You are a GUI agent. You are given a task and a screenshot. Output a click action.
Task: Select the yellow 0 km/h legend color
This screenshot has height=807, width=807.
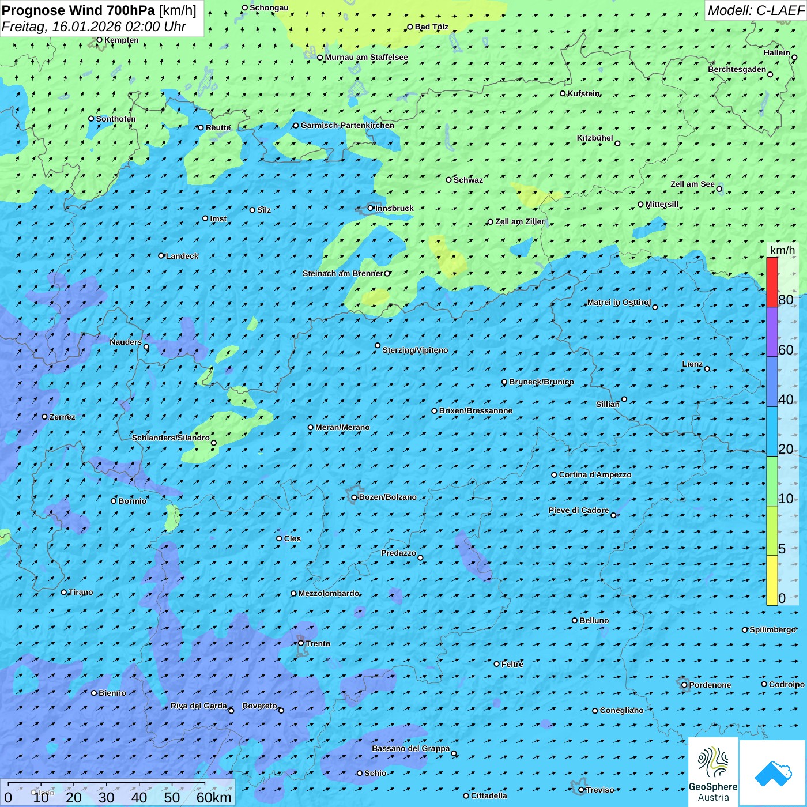click(772, 580)
